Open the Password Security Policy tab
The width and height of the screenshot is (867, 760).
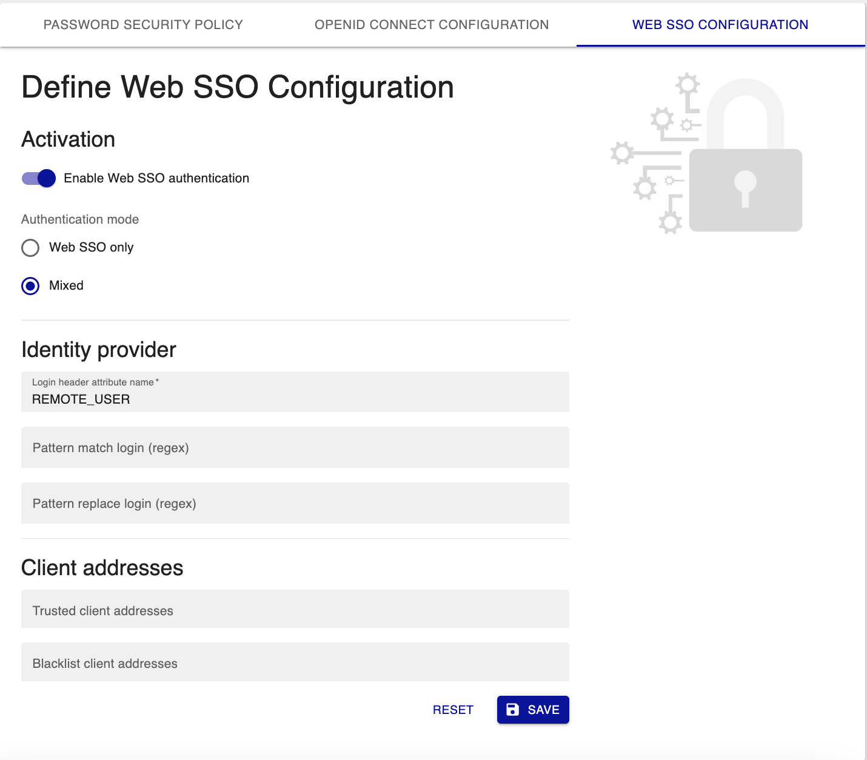click(143, 25)
